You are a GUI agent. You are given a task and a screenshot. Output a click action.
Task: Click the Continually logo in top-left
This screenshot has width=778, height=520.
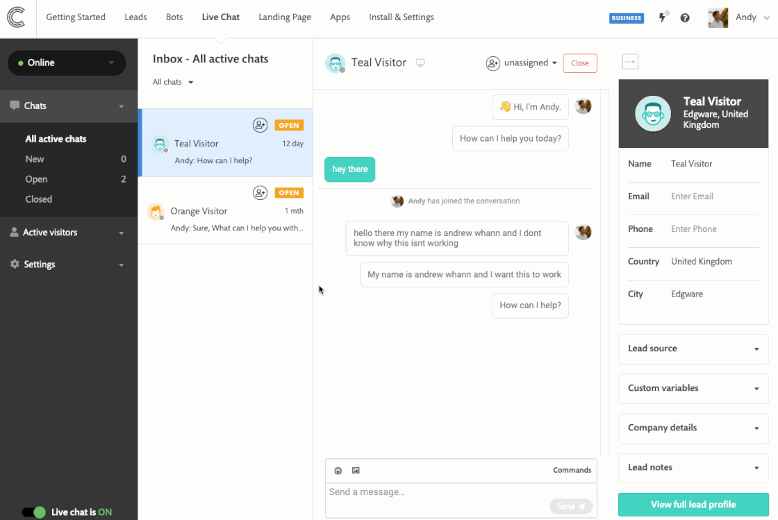[17, 18]
